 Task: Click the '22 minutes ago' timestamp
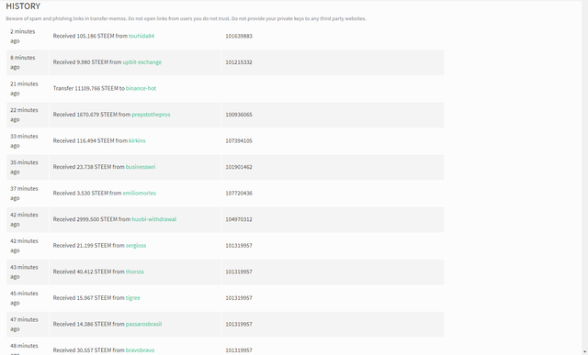tap(24, 115)
